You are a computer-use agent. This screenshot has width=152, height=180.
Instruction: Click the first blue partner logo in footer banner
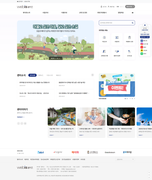[40, 152]
